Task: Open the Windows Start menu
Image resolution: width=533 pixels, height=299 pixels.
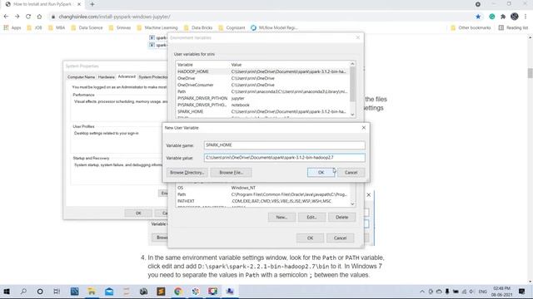Action: (x=7, y=292)
